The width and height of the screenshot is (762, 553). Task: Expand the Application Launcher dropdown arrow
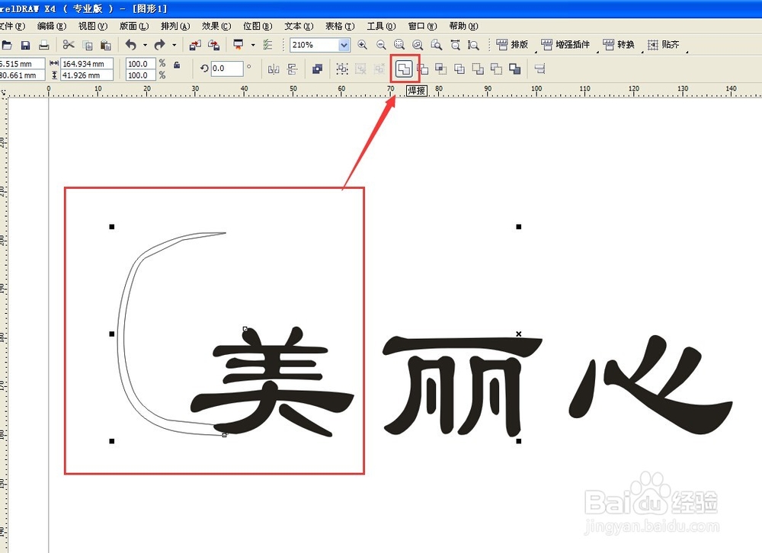[x=253, y=45]
